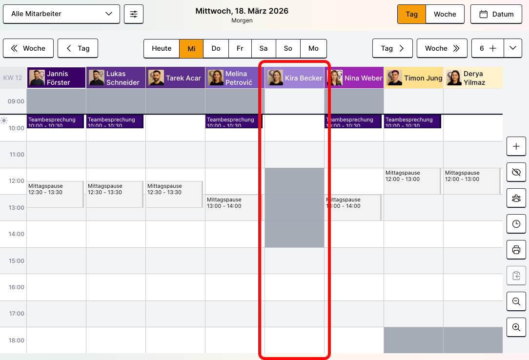The width and height of the screenshot is (529, 360).
Task: Go to previous week with Woche button
Action: (x=28, y=48)
